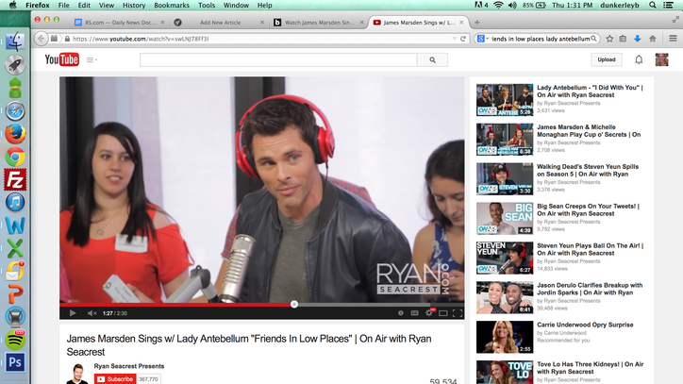Click Wi-Fi icon in menu bar
683x384 pixels.
(x=498, y=6)
